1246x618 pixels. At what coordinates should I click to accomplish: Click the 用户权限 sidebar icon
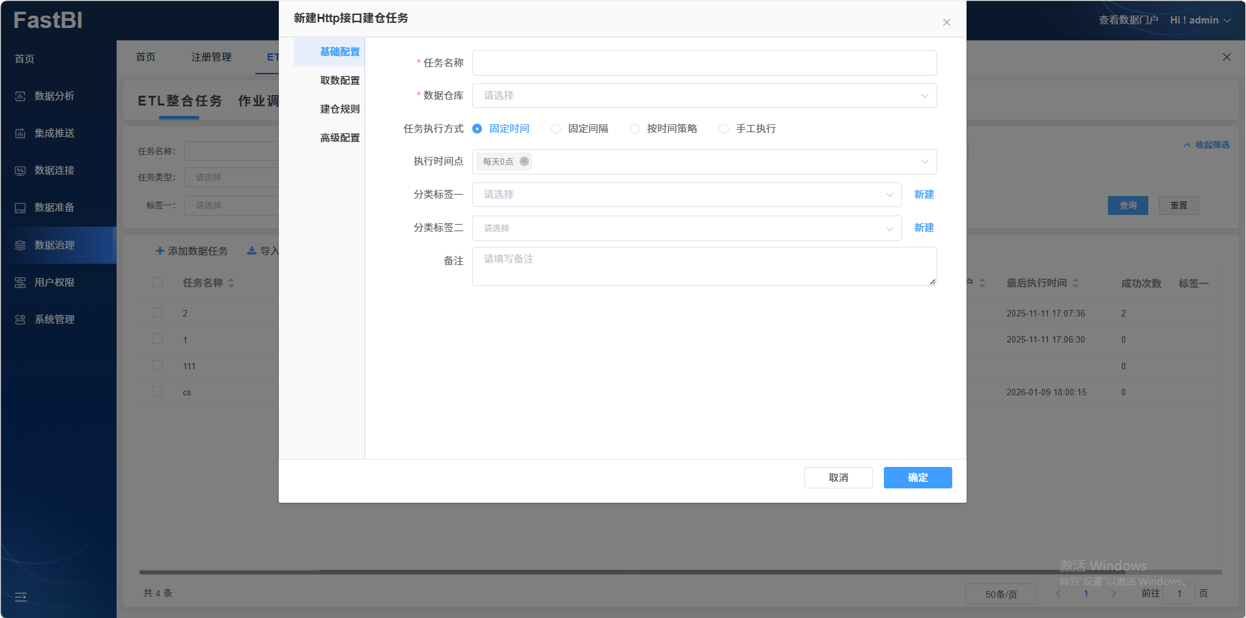pyautogui.click(x=20, y=283)
